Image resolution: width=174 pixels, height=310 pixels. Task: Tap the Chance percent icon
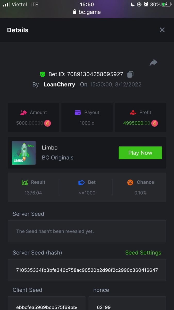click(x=130, y=182)
